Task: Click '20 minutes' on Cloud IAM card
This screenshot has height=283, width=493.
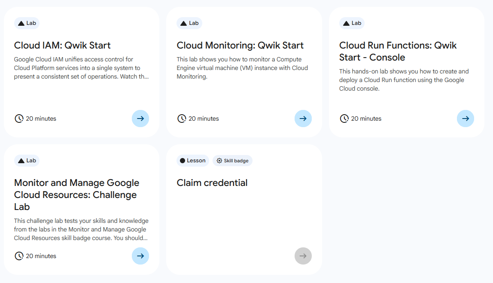Action: pyautogui.click(x=41, y=119)
